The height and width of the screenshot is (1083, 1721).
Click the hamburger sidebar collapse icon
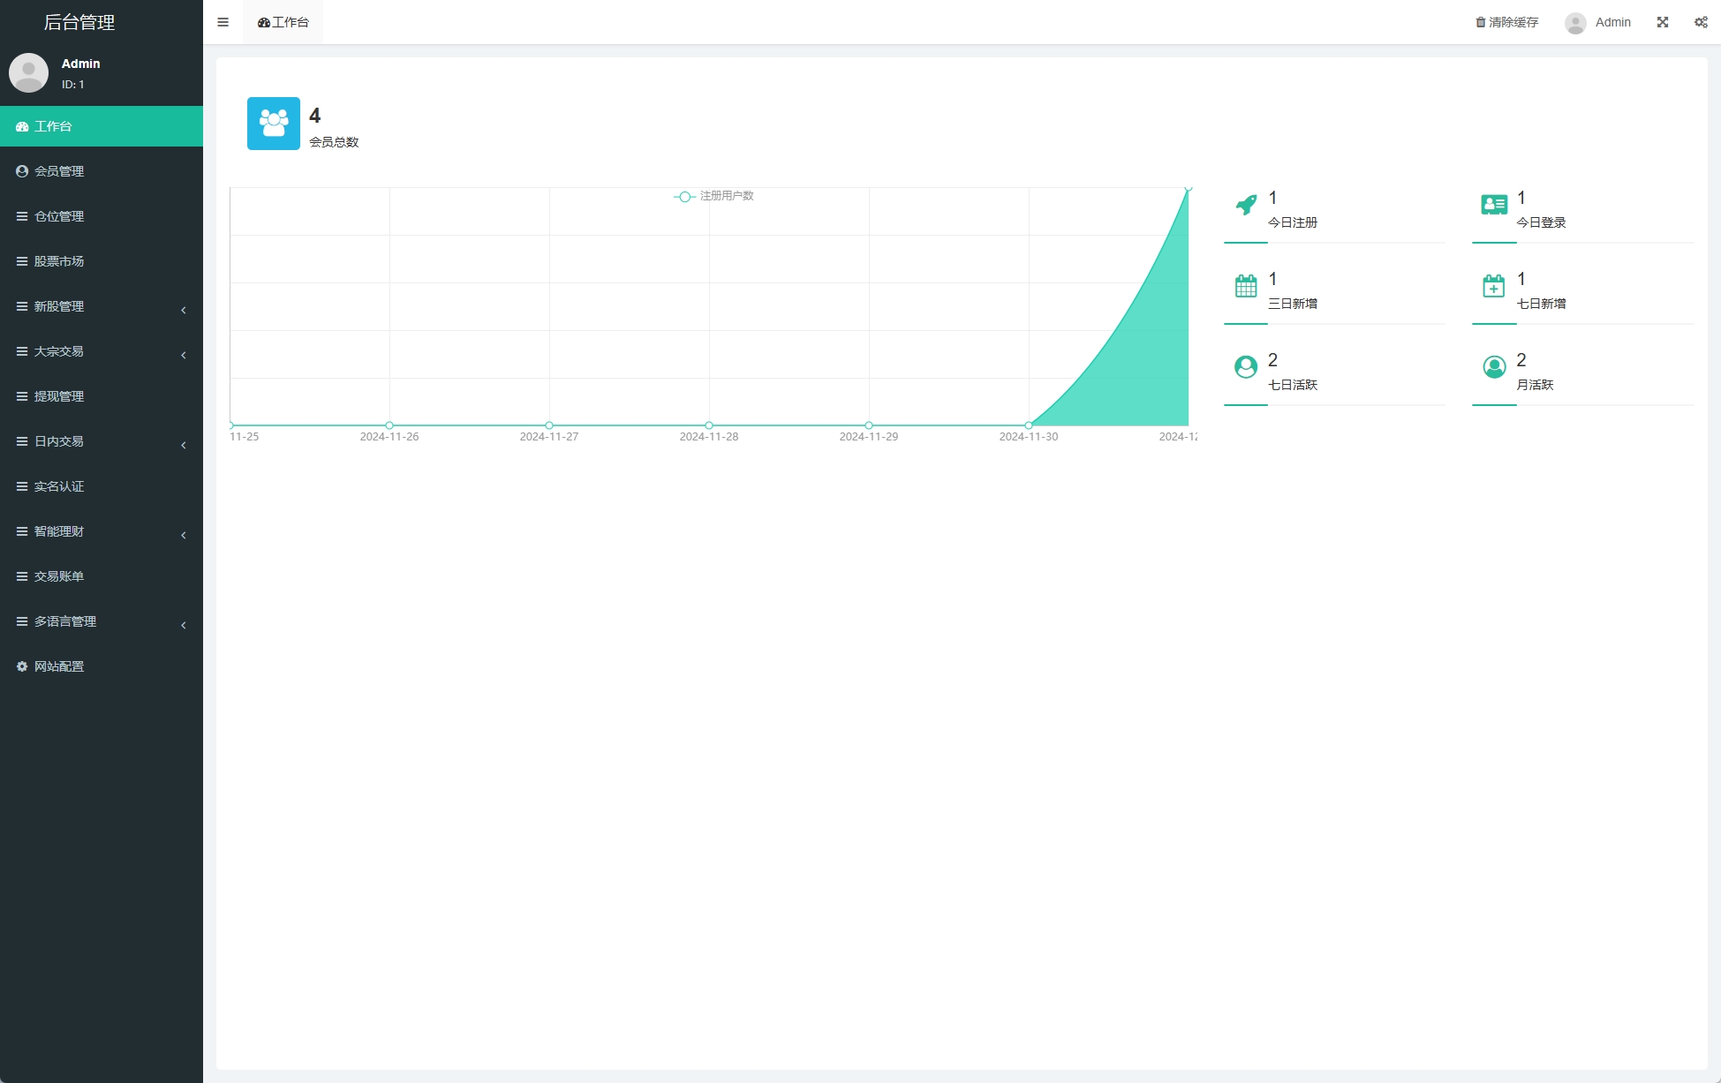[x=223, y=22]
